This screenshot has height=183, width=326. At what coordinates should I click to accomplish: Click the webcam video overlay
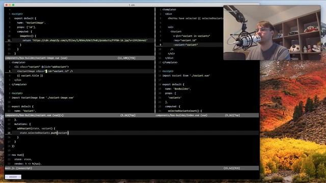tap(272, 33)
